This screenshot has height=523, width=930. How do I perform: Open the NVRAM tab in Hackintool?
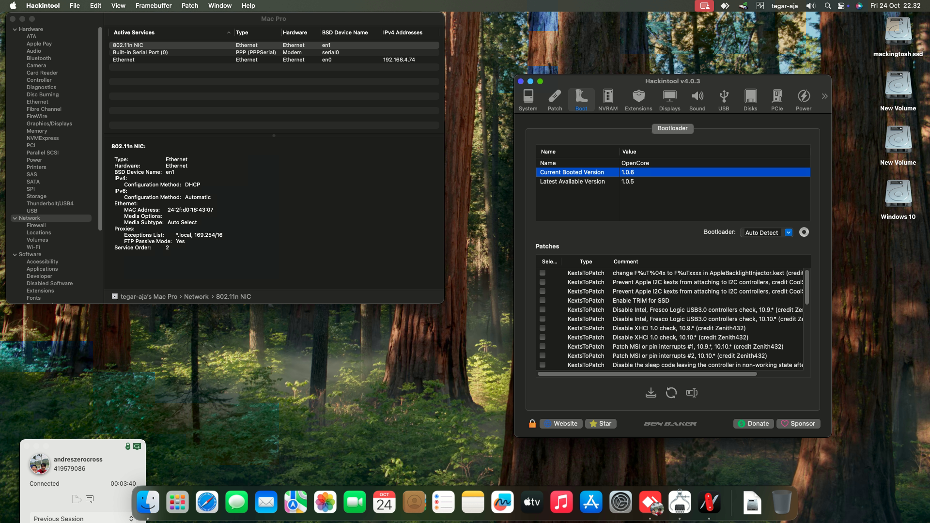[608, 100]
